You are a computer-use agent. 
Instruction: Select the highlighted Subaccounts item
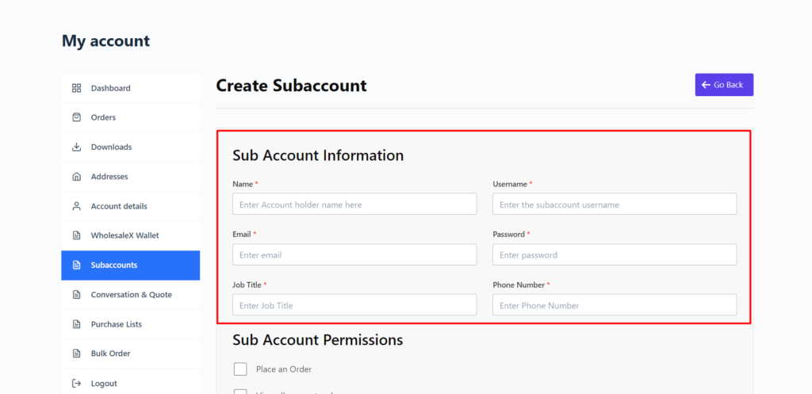[131, 265]
